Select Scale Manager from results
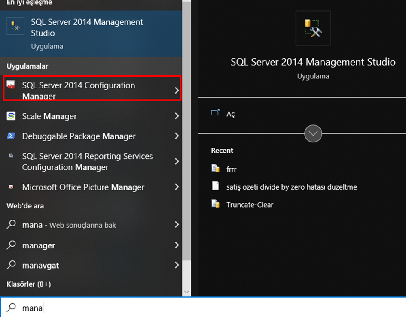Screen dimensions: 406x317 pos(91,116)
